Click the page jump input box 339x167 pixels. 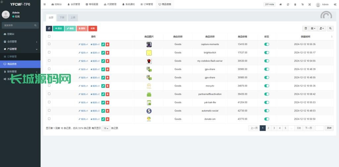pyautogui.click(x=319, y=128)
